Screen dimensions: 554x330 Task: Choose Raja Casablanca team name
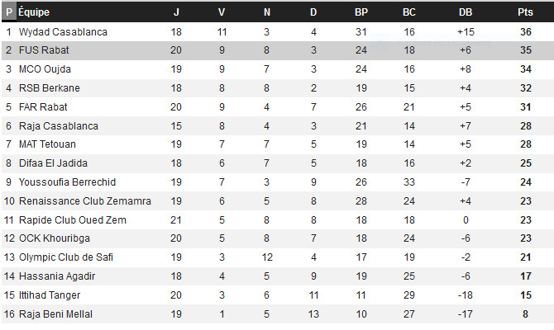[59, 126]
